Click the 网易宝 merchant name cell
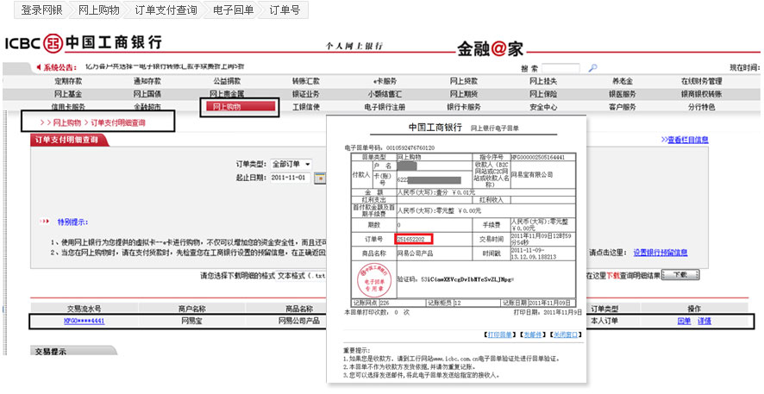764x394 pixels. click(192, 322)
